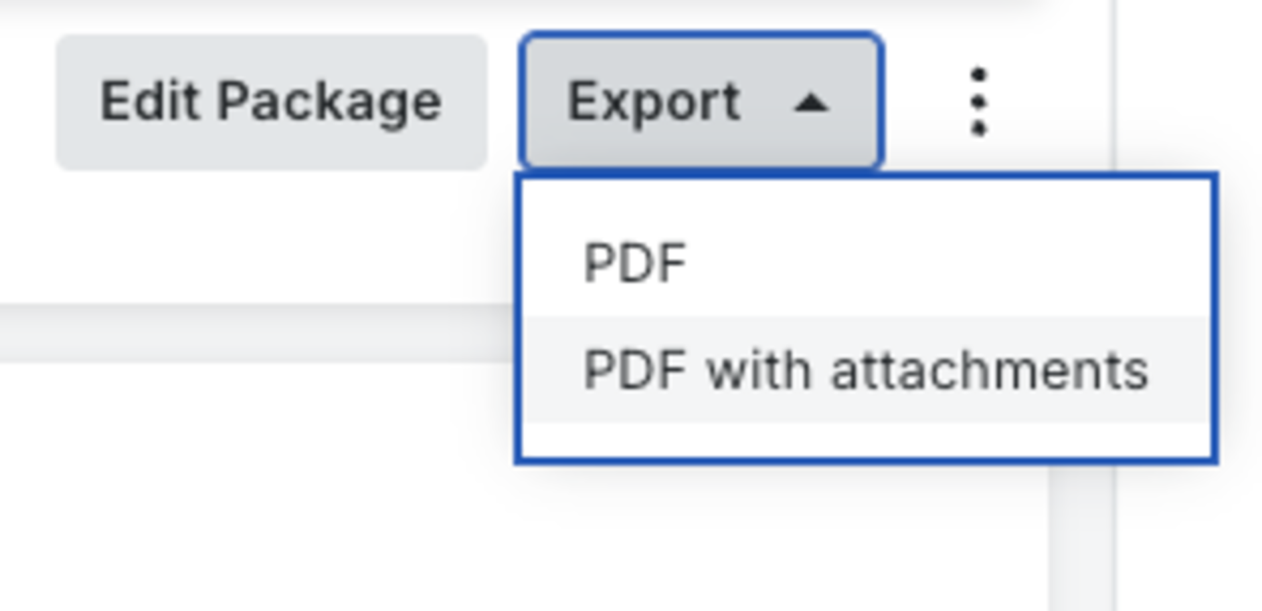This screenshot has width=1262, height=611.
Task: Choose PDF from the Export menu
Action: (866, 263)
